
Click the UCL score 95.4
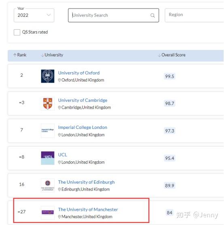click(169, 158)
